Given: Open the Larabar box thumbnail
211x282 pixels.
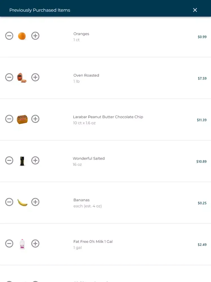Looking at the screenshot, I should click(22, 119).
